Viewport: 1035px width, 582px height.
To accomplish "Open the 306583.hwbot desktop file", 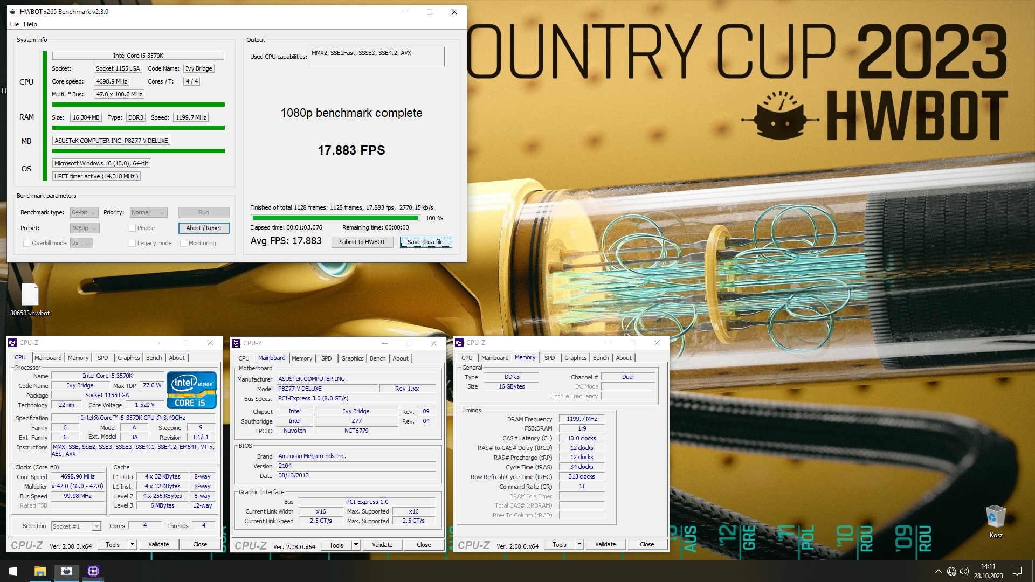I will 30,299.
